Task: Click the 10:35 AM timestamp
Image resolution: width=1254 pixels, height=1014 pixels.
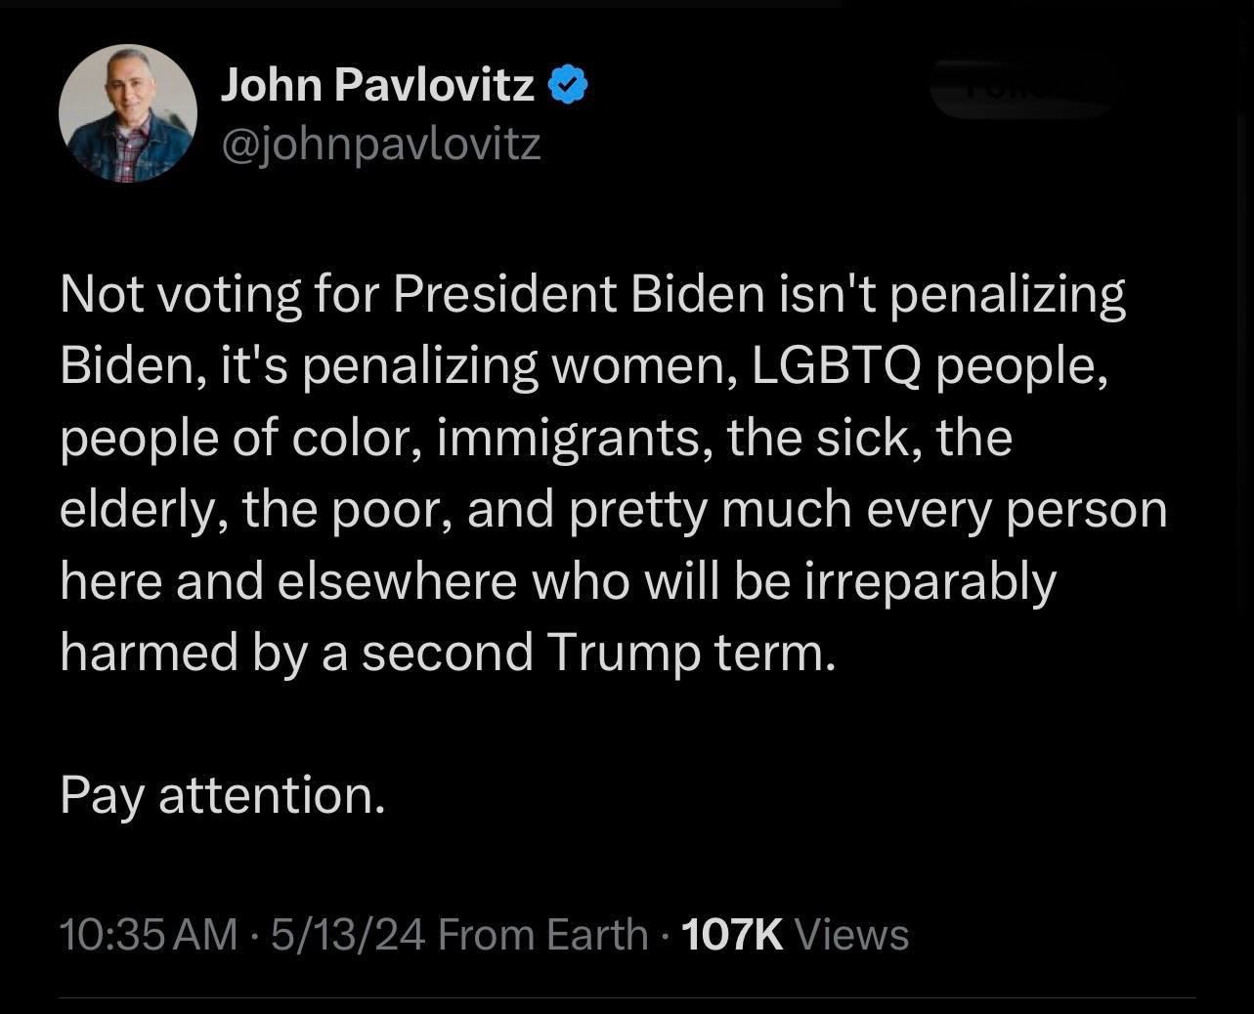Action: pos(149,935)
